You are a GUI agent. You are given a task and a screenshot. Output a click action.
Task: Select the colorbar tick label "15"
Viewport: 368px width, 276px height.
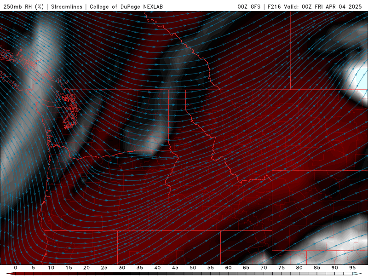coord(69,268)
